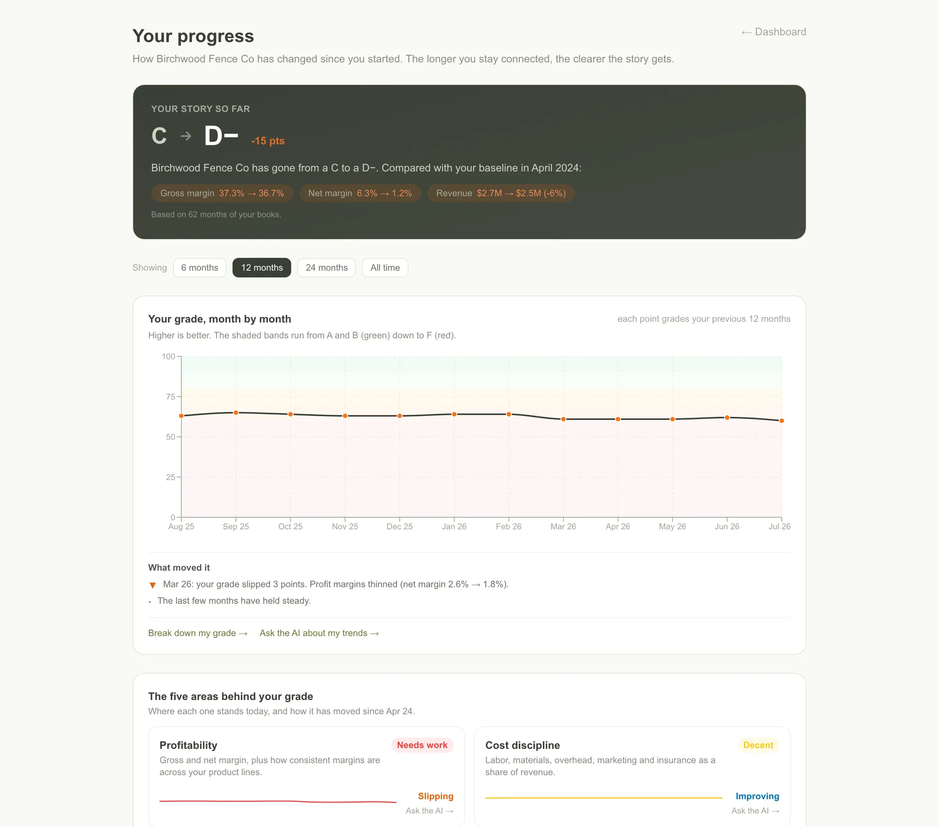
Task: Select the 12 months range
Action: point(262,268)
